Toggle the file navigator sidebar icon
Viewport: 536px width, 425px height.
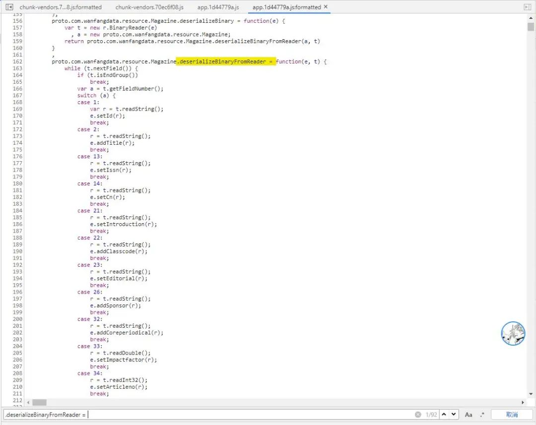point(9,7)
